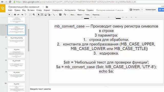This screenshot has height=92, width=164.
Task: Reload the page with refresh icon
Action: pyautogui.click(x=10, y=2)
